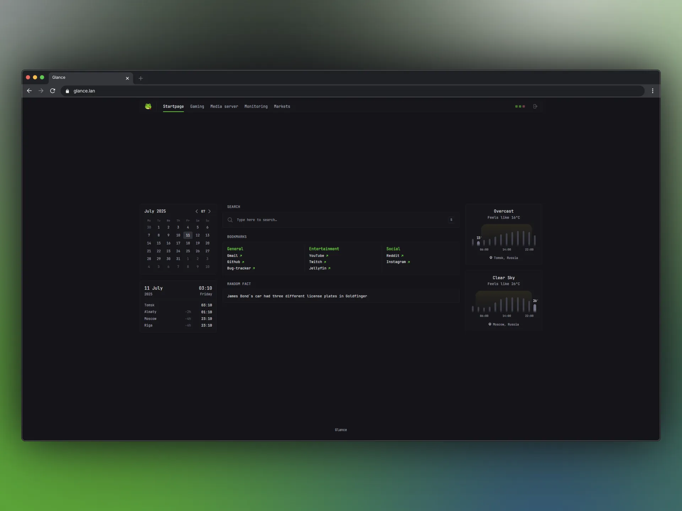Reload the glance.lan page
682x511 pixels.
click(53, 91)
